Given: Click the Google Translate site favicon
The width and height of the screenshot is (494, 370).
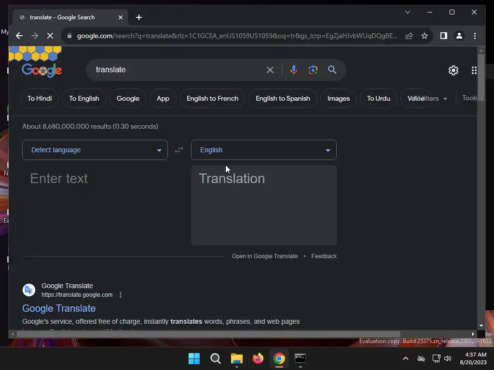Looking at the screenshot, I should [28, 290].
